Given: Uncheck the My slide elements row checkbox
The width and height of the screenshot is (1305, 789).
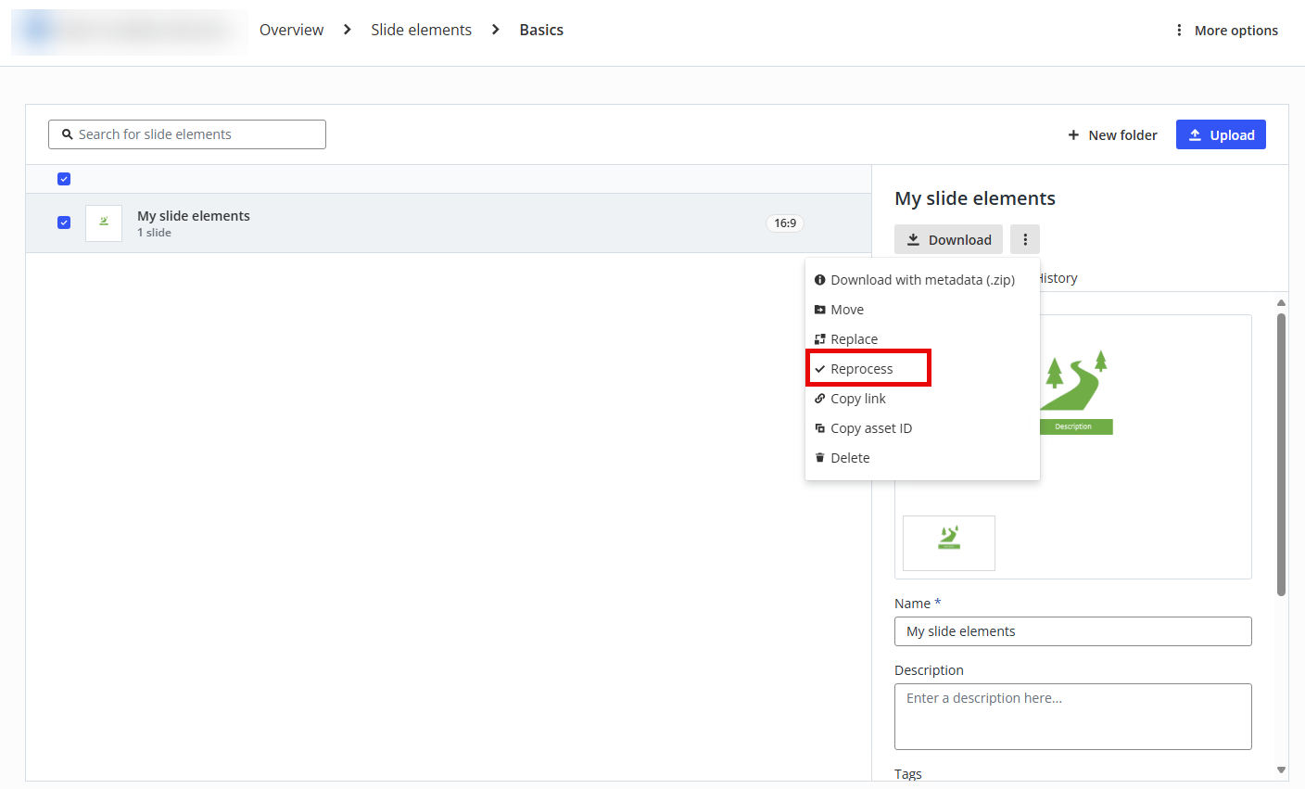Looking at the screenshot, I should point(64,223).
